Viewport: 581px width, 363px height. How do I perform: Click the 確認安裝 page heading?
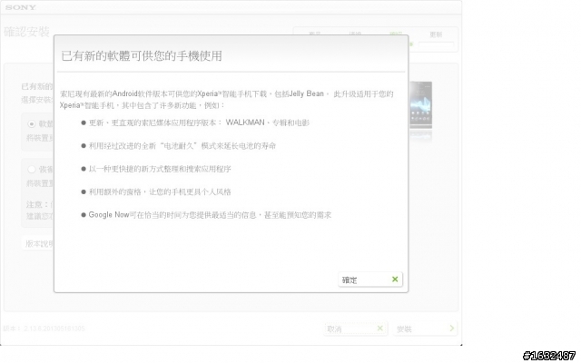[26, 32]
